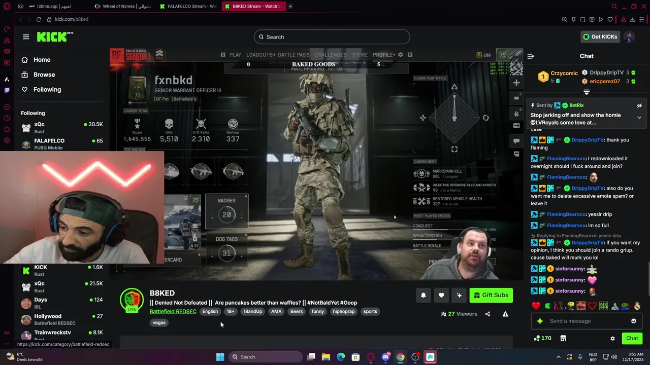
Task: Open the Windows Start menu
Action: point(220,357)
